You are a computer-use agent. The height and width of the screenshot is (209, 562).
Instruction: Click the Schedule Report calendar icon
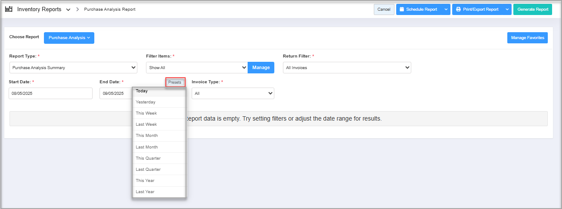(x=401, y=9)
